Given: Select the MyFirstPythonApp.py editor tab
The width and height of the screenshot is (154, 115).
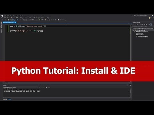Looking at the screenshot, I should (8, 22).
